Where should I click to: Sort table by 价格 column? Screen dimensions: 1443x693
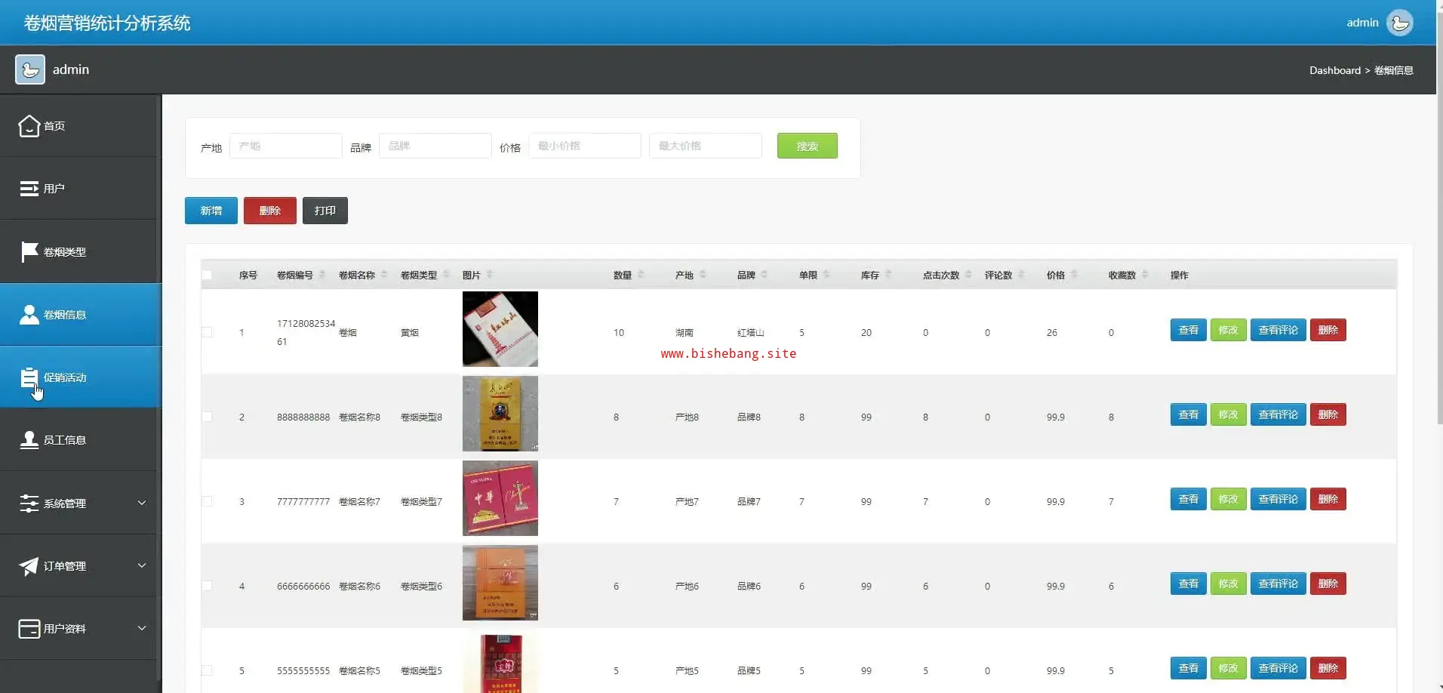[x=1074, y=275]
